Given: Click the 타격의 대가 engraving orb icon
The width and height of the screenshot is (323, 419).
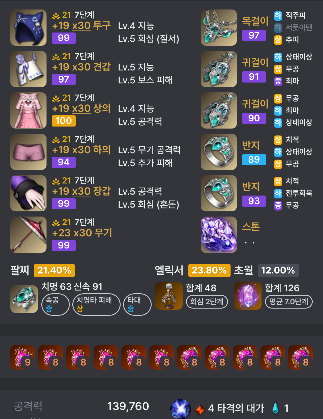Looking at the screenshot, I should point(181,408).
